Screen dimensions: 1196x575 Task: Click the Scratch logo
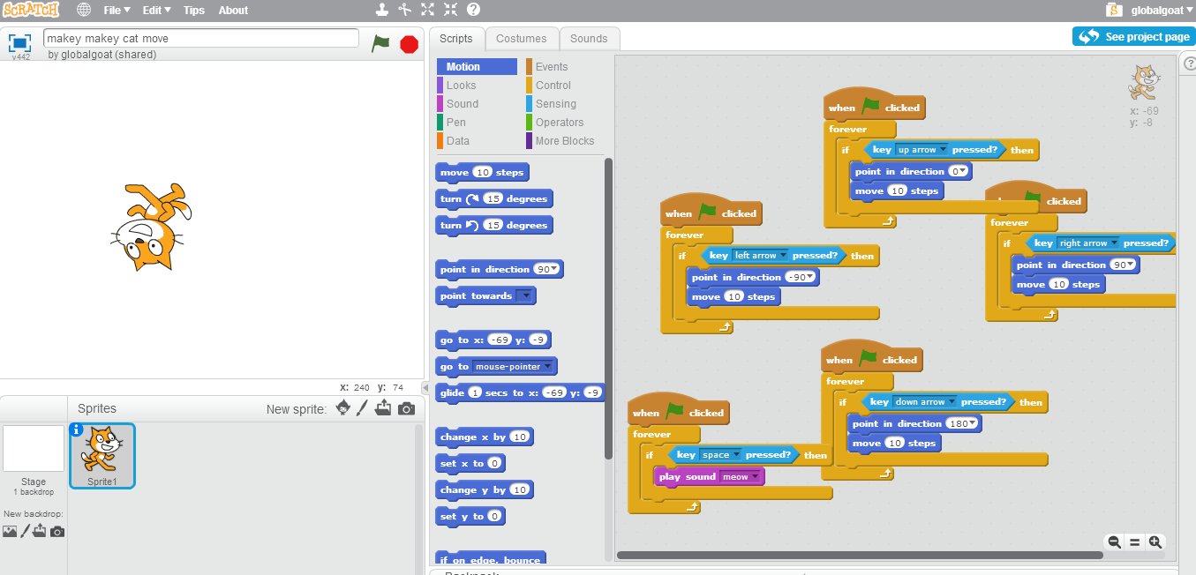pos(31,11)
